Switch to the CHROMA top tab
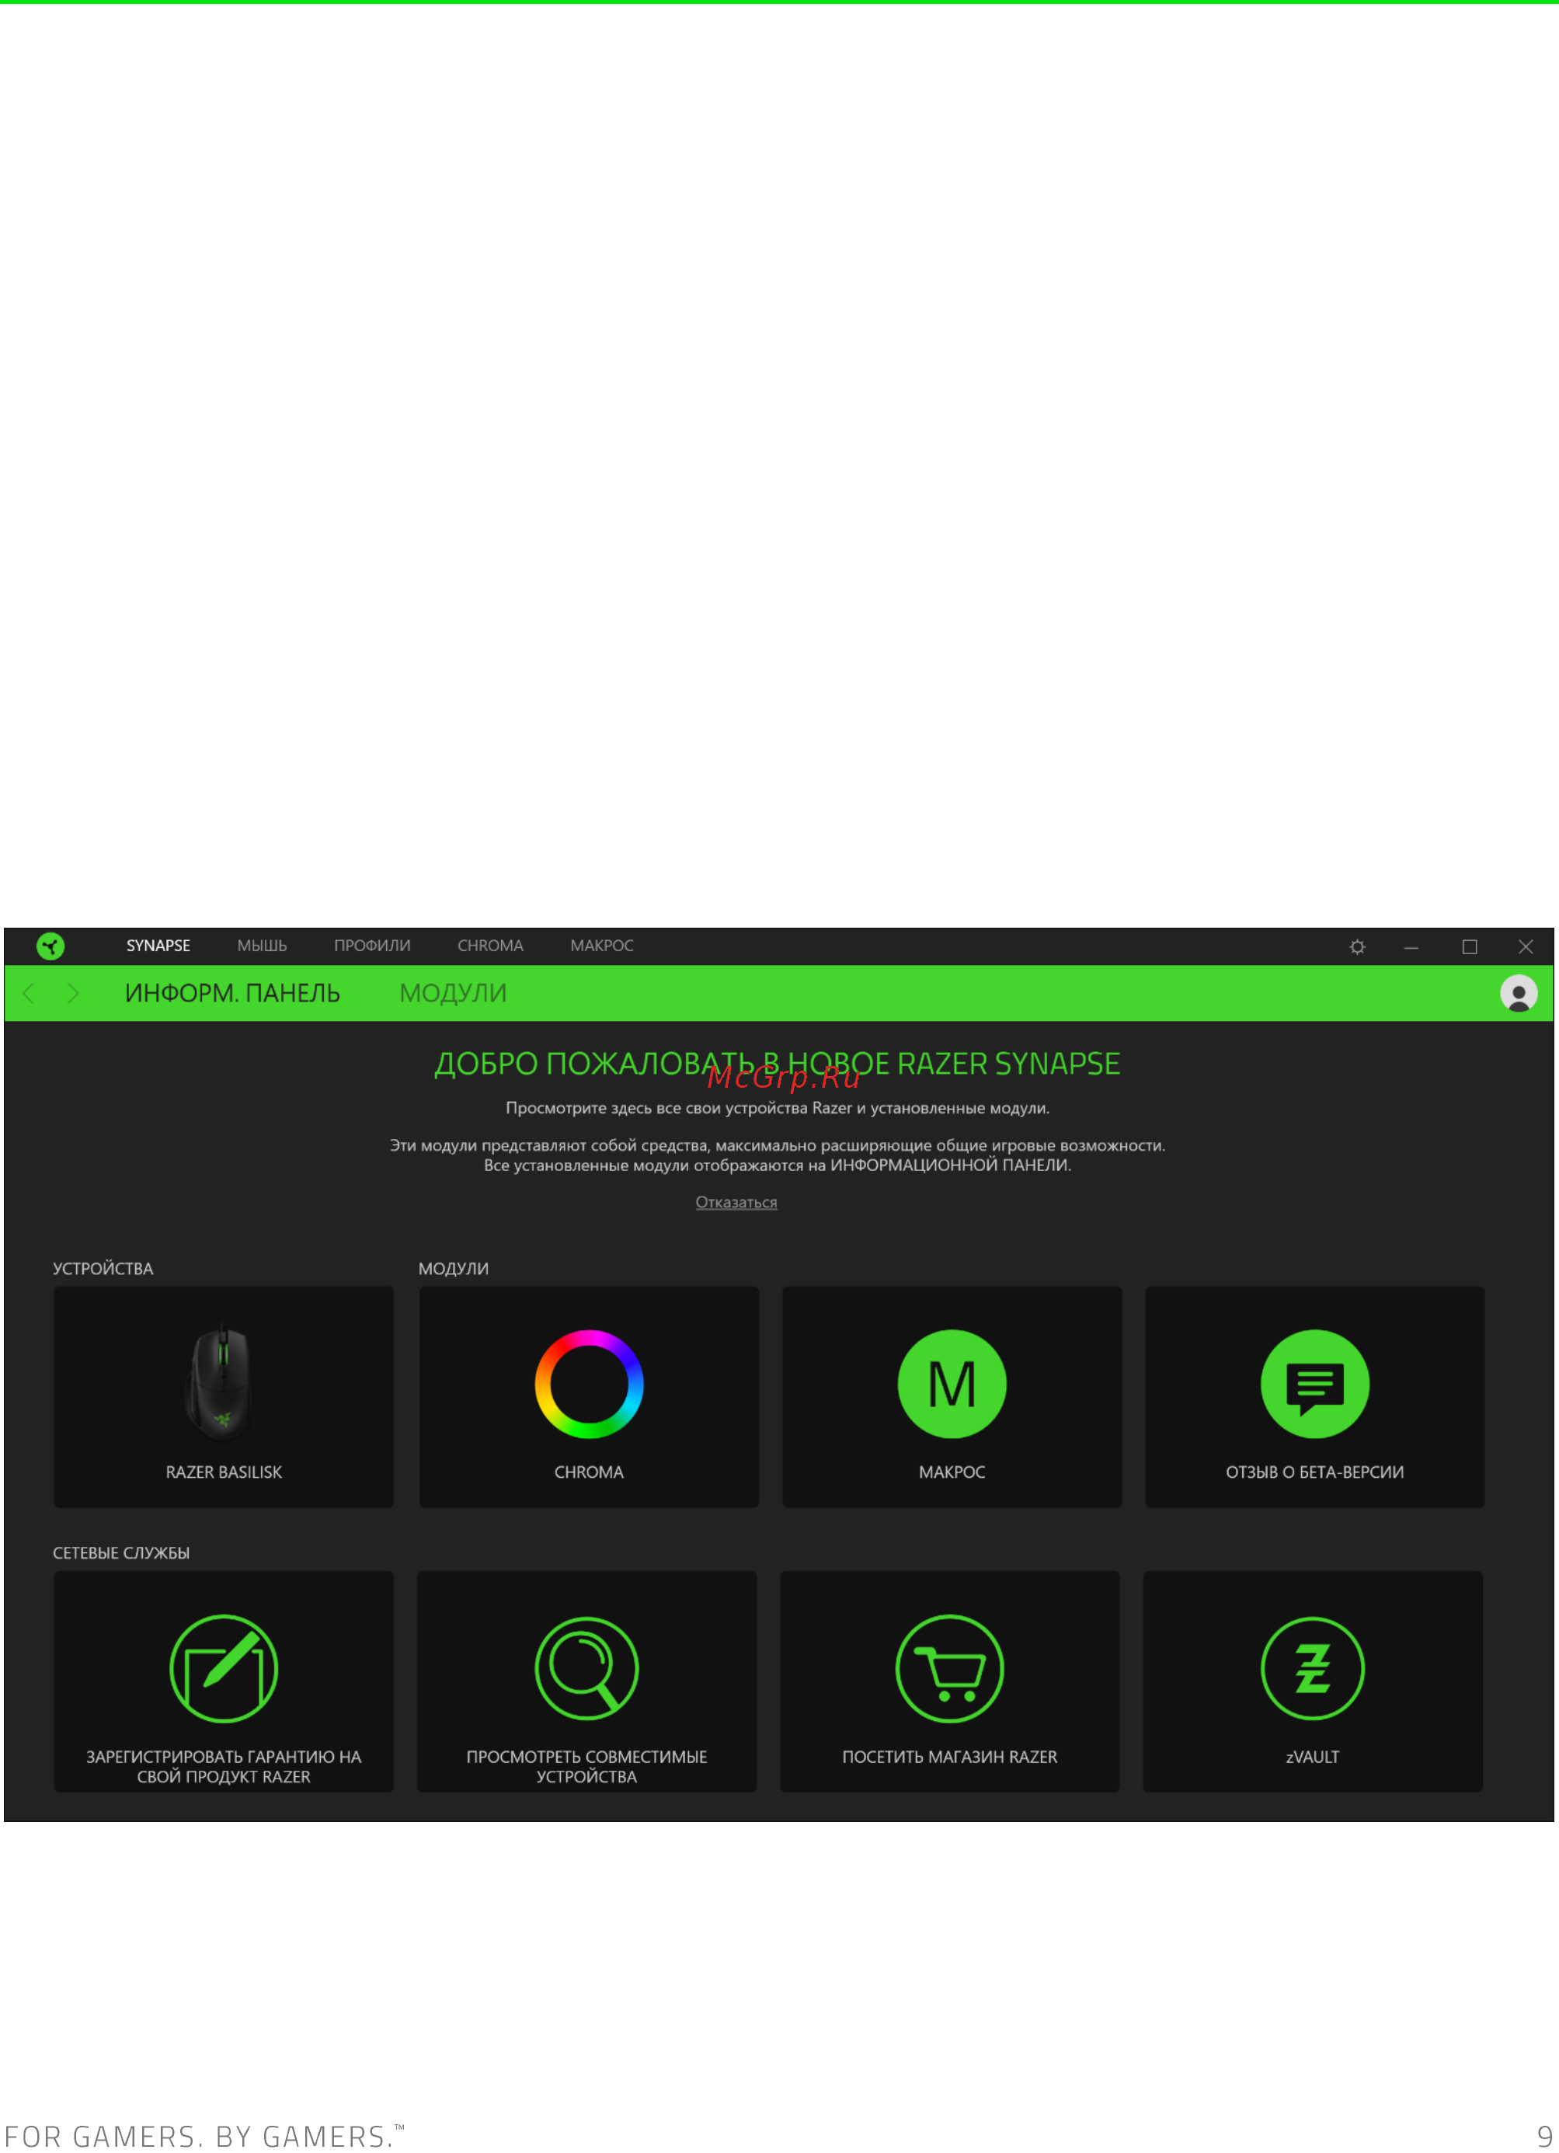This screenshot has height=2153, width=1559. 491,946
